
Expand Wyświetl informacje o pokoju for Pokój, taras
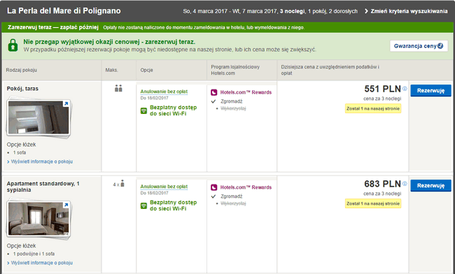[40, 161]
